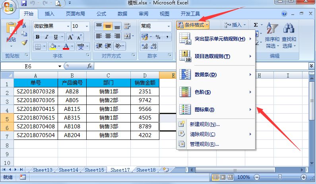Click the Cut scissors icon
316x184 pixels.
click(x=24, y=25)
